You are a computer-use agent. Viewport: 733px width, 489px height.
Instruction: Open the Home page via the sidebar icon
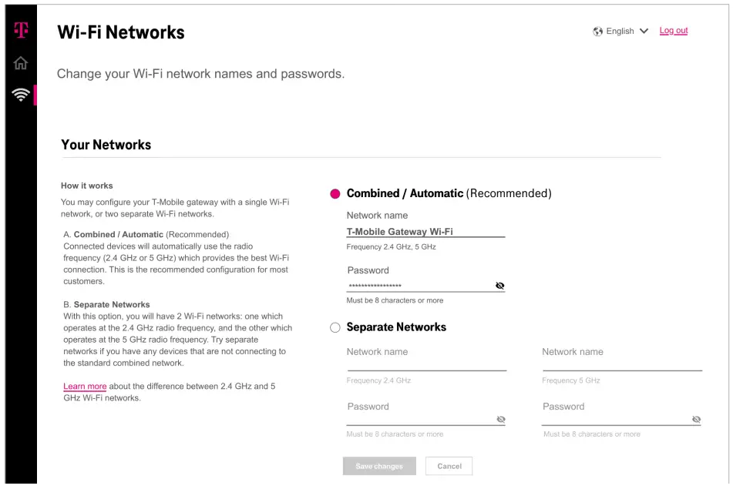point(21,64)
